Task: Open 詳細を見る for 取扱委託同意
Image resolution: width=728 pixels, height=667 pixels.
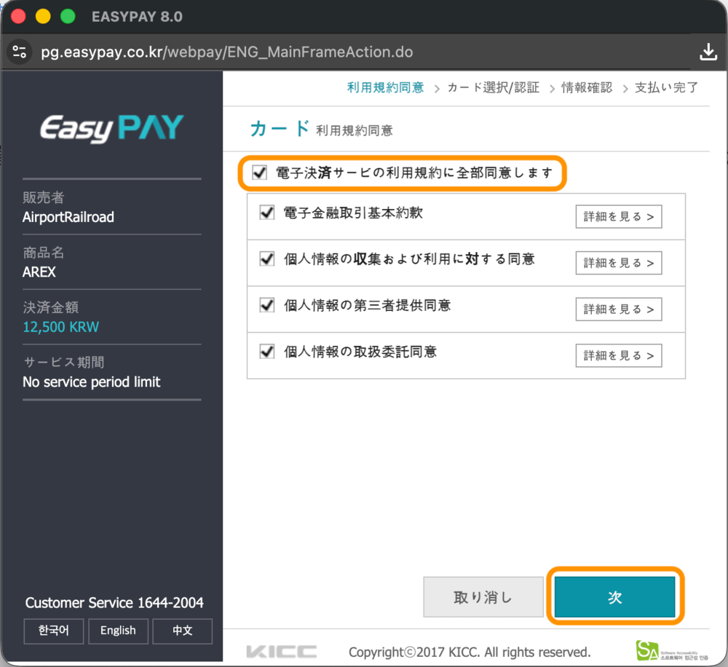Action: click(x=618, y=356)
